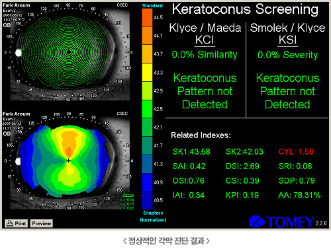This screenshot has height=251, width=331.
Task: Click the 'KPI: 0.19' index value
Action: point(242,196)
